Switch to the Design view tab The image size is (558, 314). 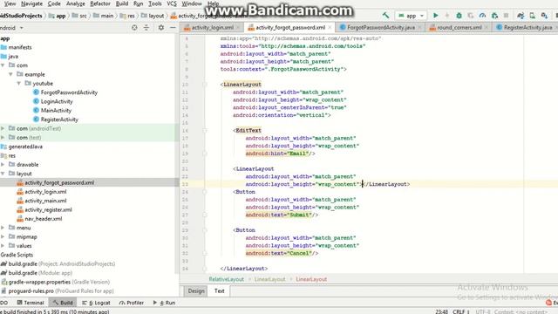pos(196,290)
